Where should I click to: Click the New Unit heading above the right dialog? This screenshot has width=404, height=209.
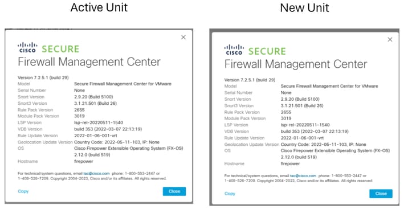pyautogui.click(x=304, y=8)
